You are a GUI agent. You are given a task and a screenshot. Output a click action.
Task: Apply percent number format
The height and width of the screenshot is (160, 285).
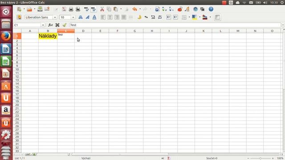[x=146, y=17]
